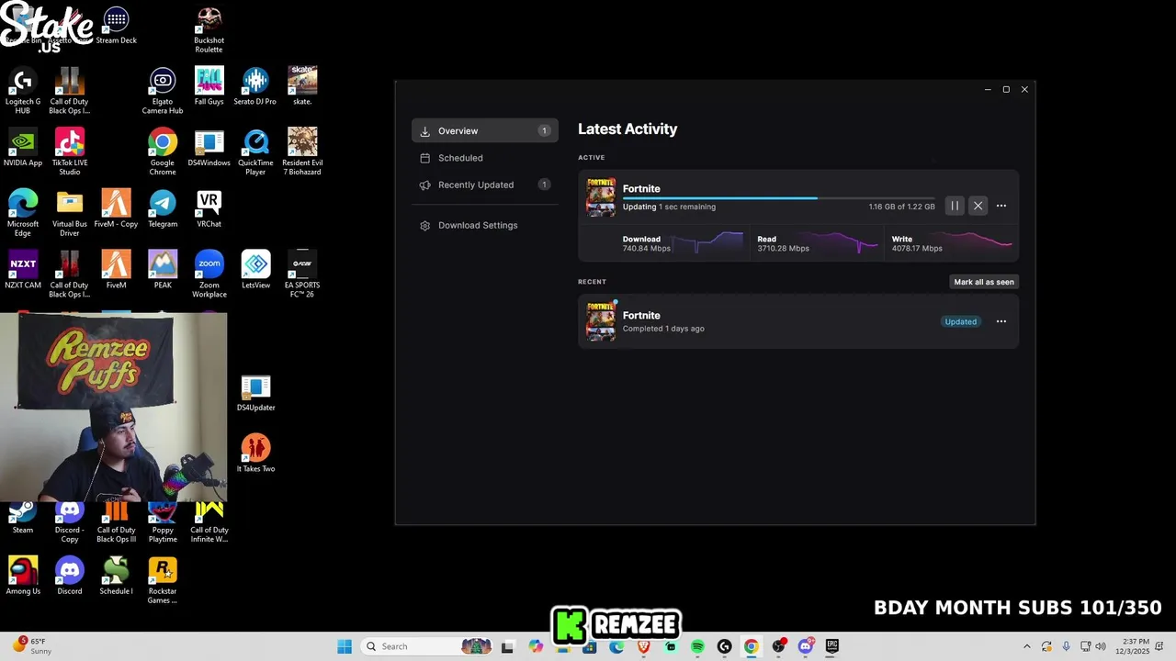Open the weather widget showing 65°F Sunny
The height and width of the screenshot is (661, 1176).
pyautogui.click(x=30, y=646)
